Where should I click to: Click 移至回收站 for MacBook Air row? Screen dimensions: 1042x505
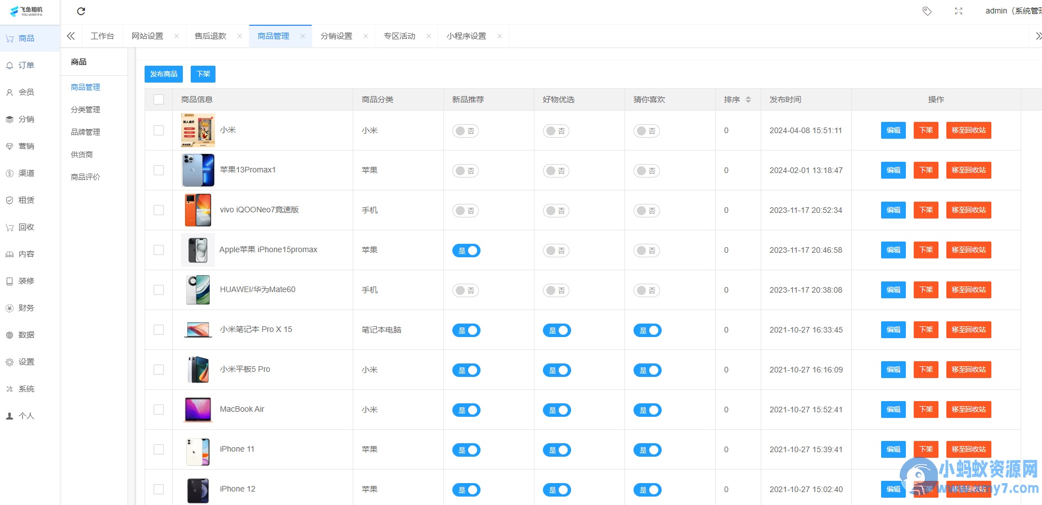pos(969,410)
